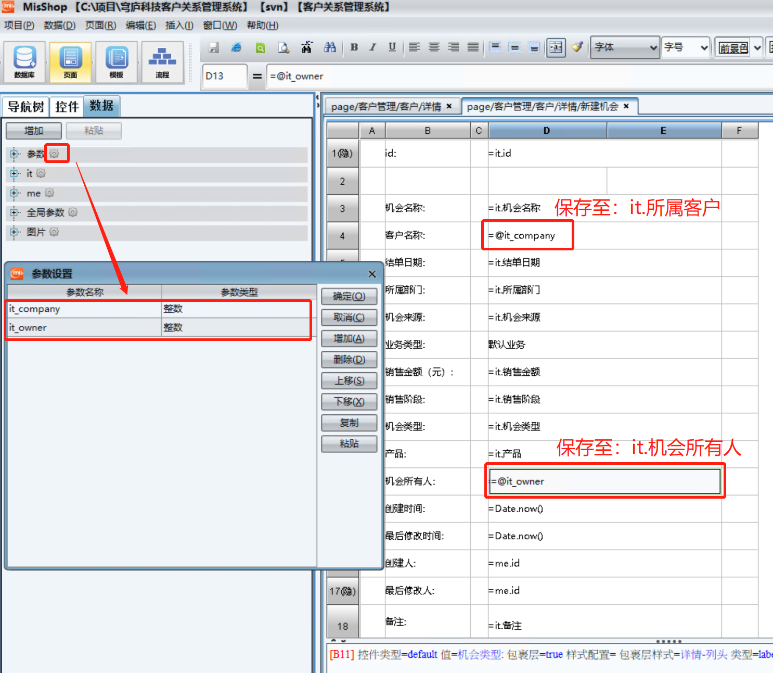The height and width of the screenshot is (673, 773).
Task: Open the 页面(R) menu
Action: click(x=100, y=25)
